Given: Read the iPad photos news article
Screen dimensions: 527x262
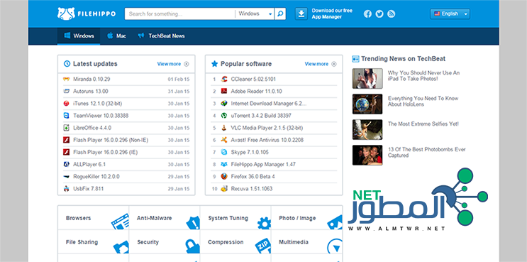Looking at the screenshot, I should pos(424,76).
